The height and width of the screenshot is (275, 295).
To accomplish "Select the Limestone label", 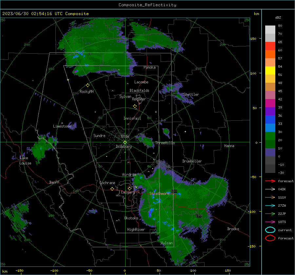I will tap(62, 126).
